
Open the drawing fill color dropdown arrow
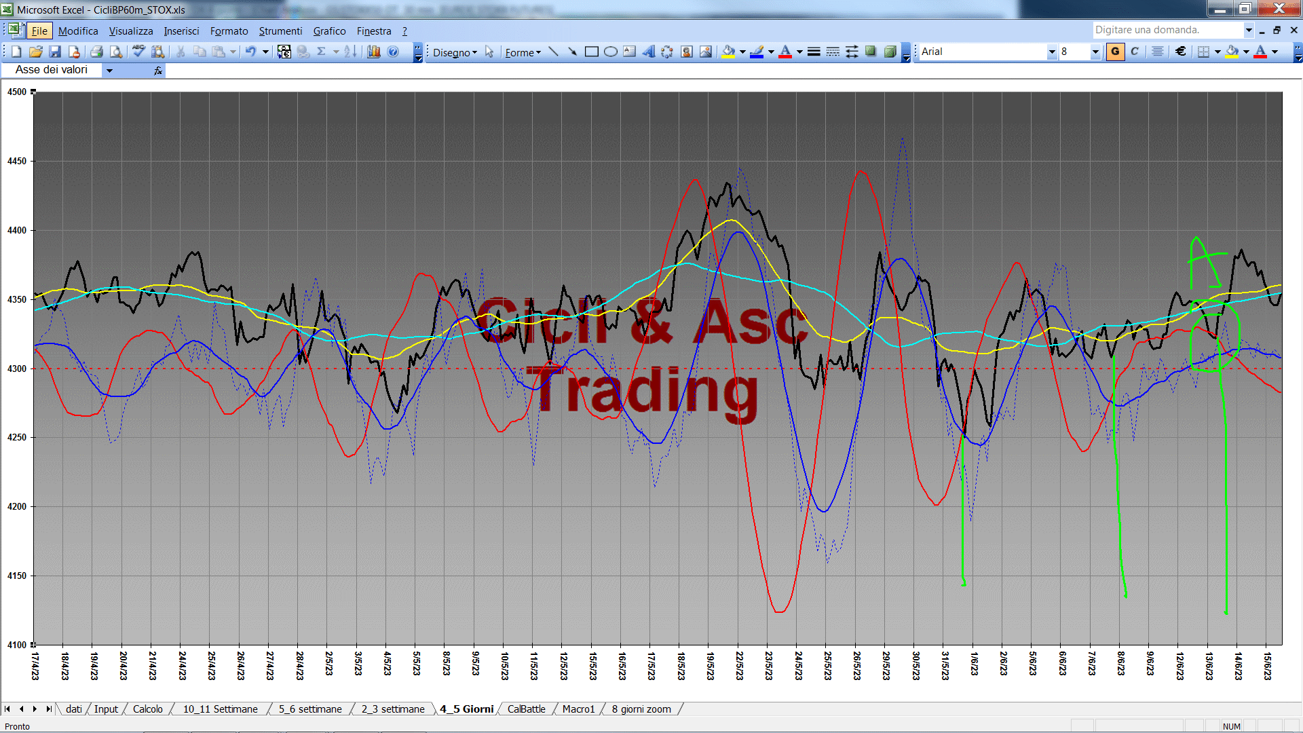click(742, 52)
